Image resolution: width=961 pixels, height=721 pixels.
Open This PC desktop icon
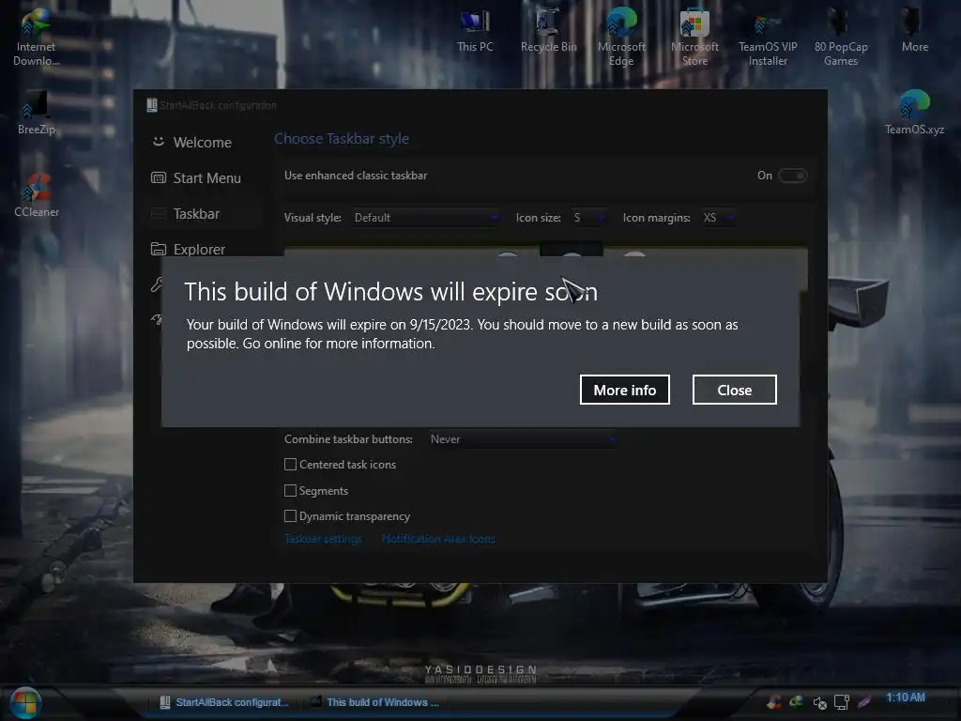point(475,31)
